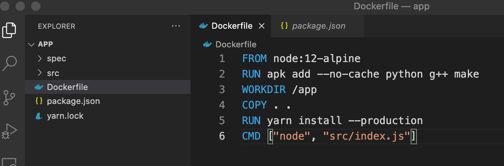Click line number 4 in the gutter

(x=222, y=105)
